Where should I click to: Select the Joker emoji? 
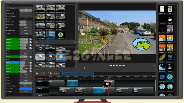(x=170, y=9)
